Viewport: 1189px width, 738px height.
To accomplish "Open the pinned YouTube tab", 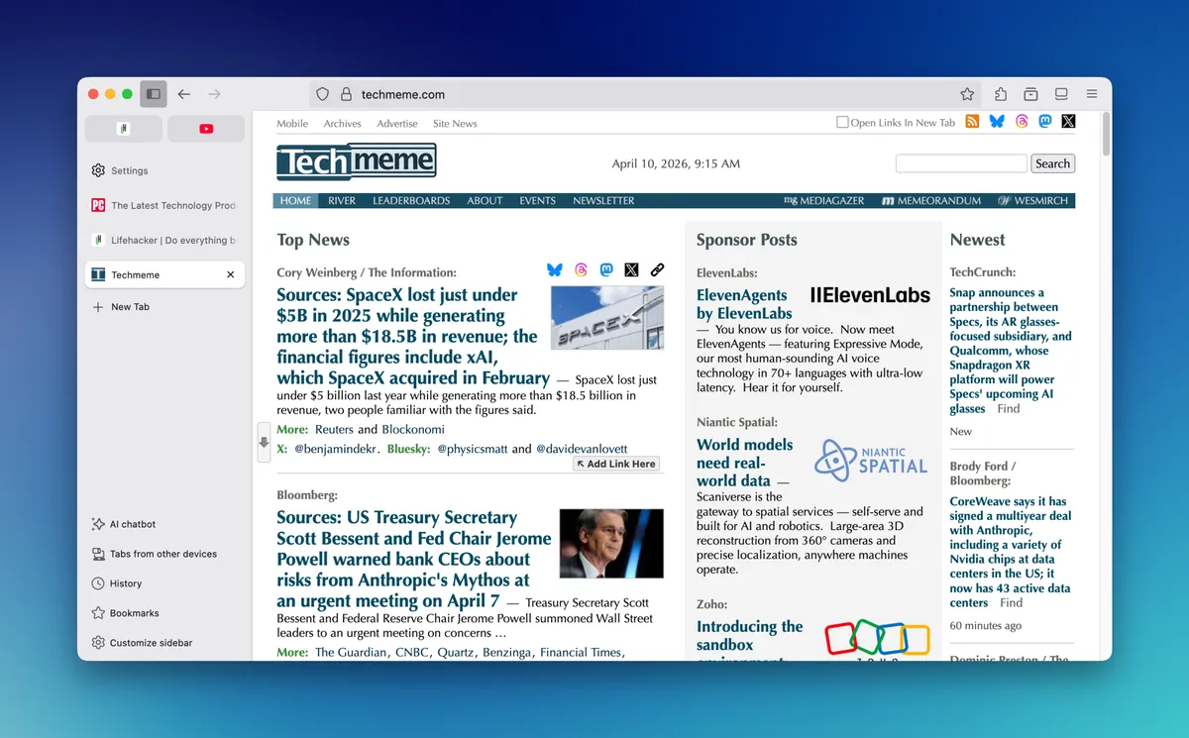I will coord(206,129).
